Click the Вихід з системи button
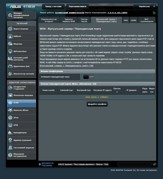 (x=53, y=7)
